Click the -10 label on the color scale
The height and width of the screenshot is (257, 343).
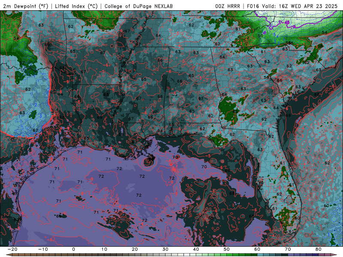(43, 249)
